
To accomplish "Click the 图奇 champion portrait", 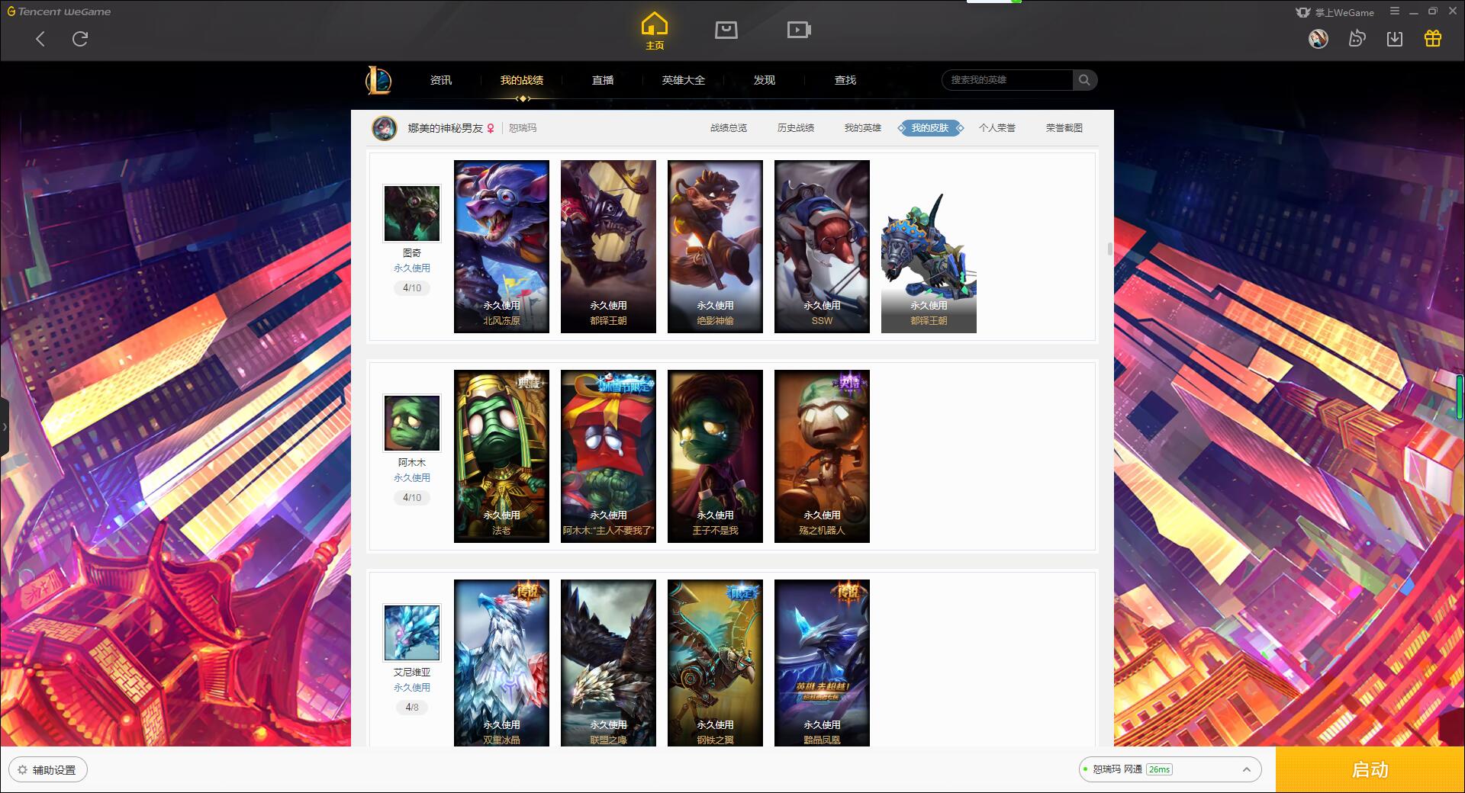I will tap(412, 213).
